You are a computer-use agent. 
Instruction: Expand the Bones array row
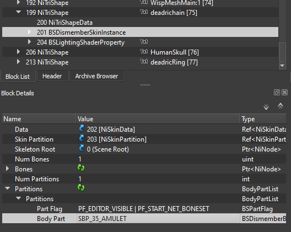7,169
